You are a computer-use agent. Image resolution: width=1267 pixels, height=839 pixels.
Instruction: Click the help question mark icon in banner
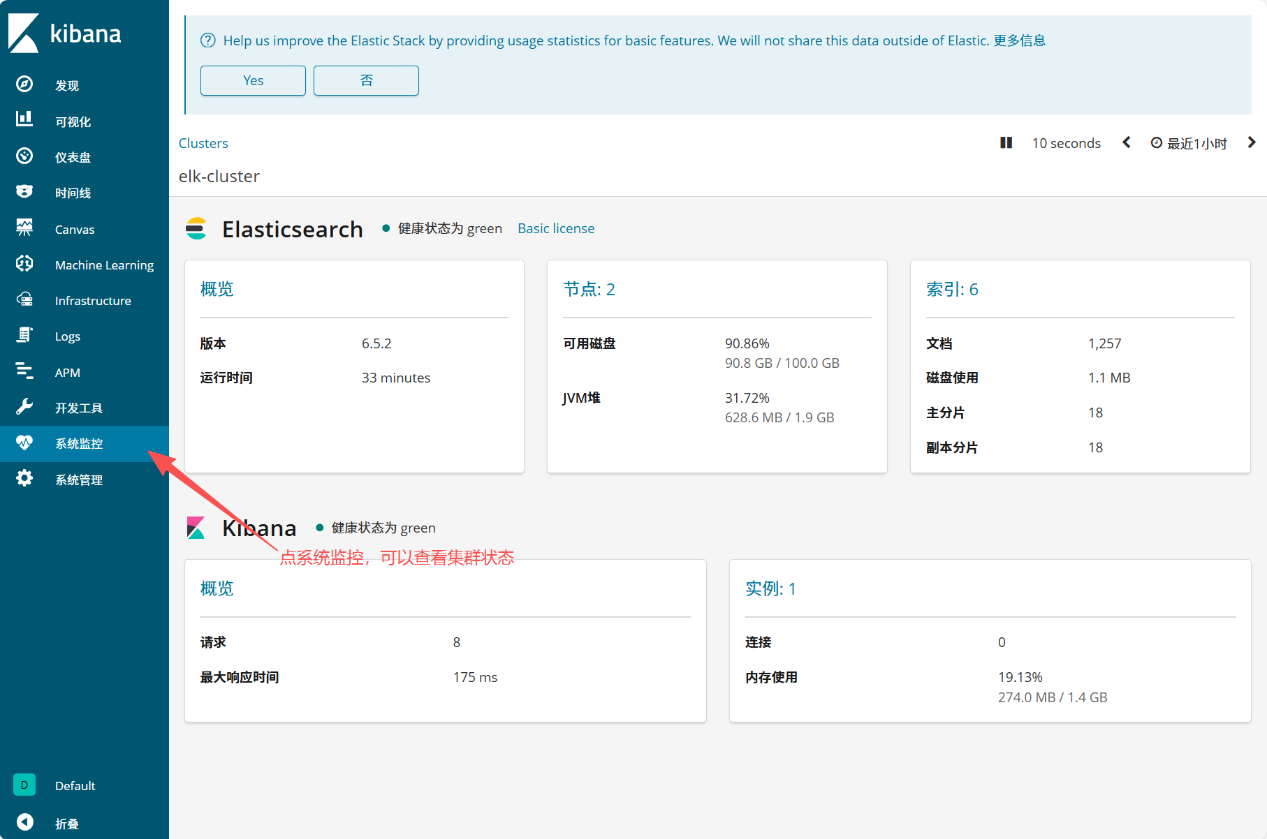tap(208, 40)
